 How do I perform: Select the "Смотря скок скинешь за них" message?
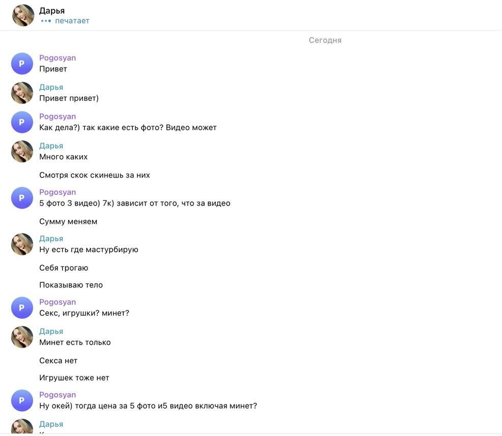pos(95,175)
